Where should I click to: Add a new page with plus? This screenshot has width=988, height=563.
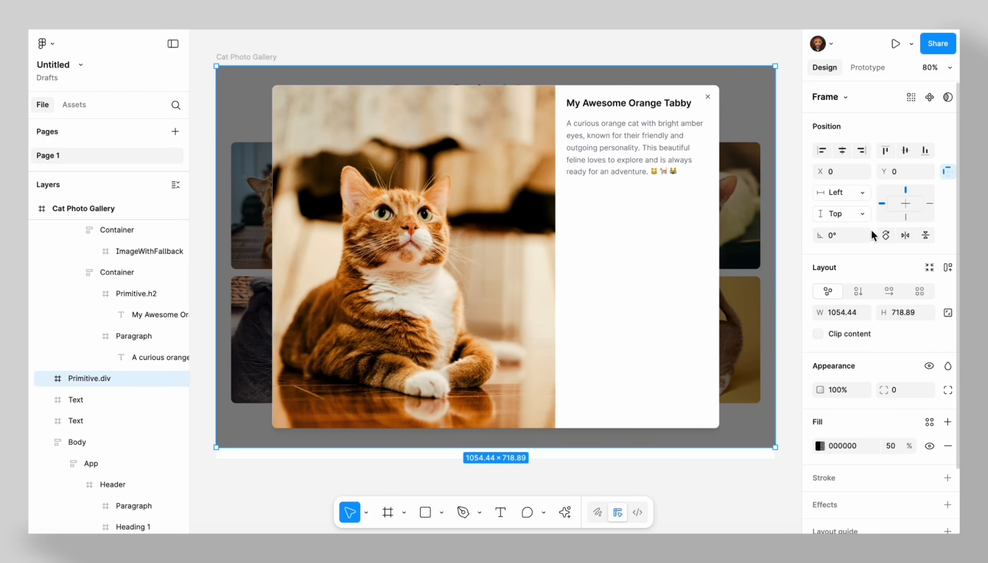click(175, 131)
